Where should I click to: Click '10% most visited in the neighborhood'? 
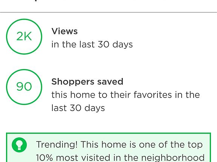(120, 157)
